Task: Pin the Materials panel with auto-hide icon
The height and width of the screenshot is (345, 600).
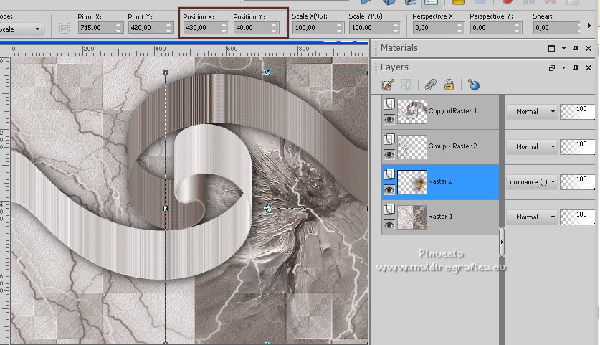Action: pyautogui.click(x=576, y=48)
